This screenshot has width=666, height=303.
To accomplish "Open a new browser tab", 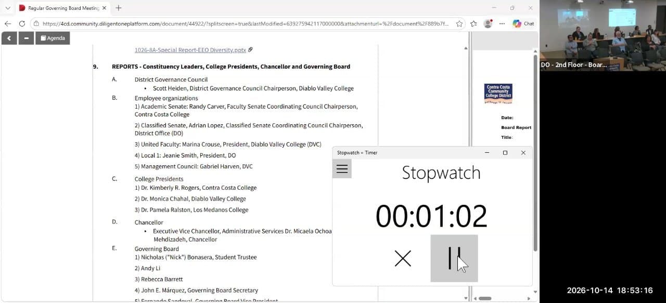I will coord(119,8).
